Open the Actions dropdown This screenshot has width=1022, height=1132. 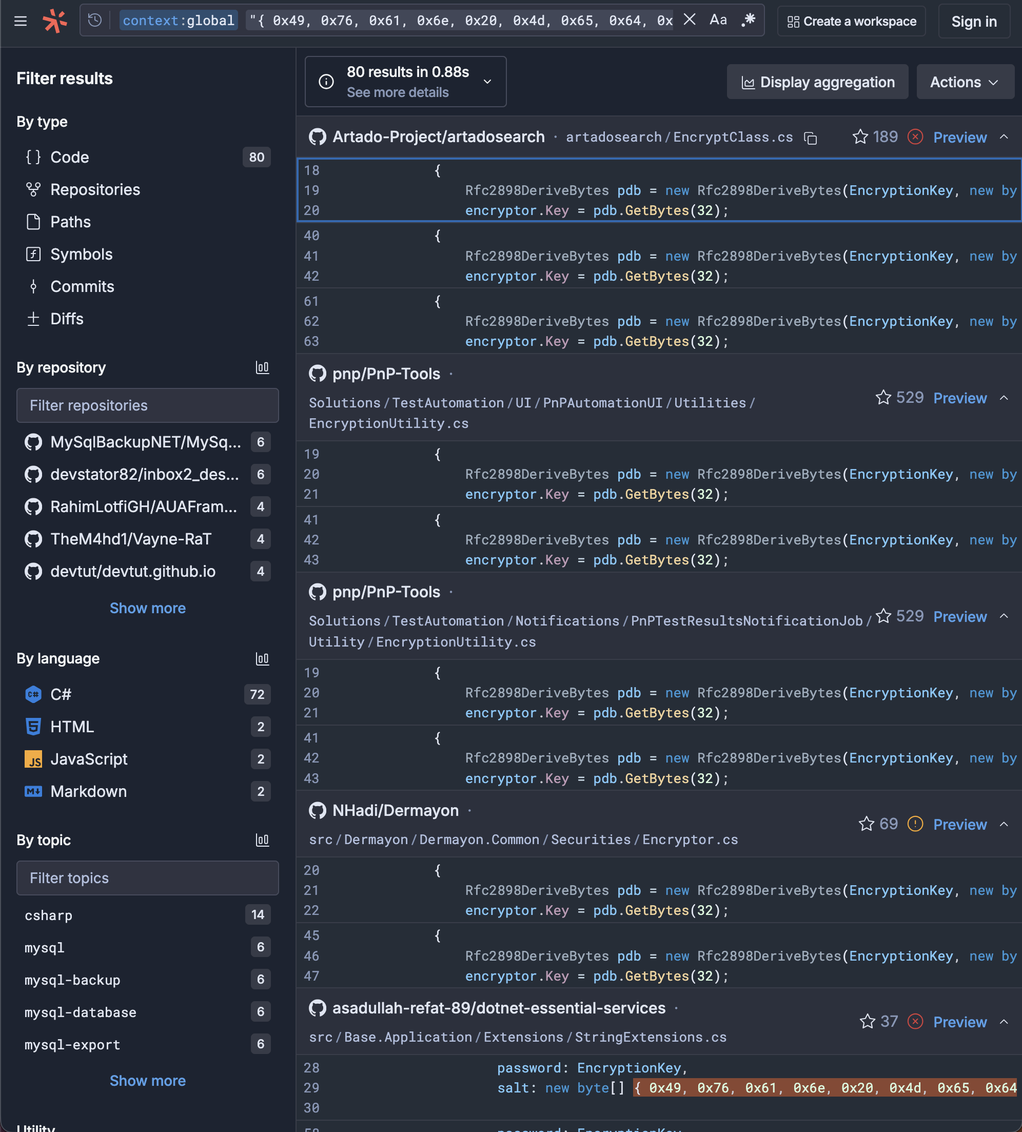point(965,82)
